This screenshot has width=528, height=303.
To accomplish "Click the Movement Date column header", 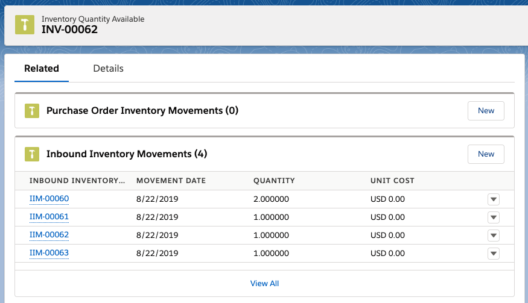I will [x=171, y=181].
